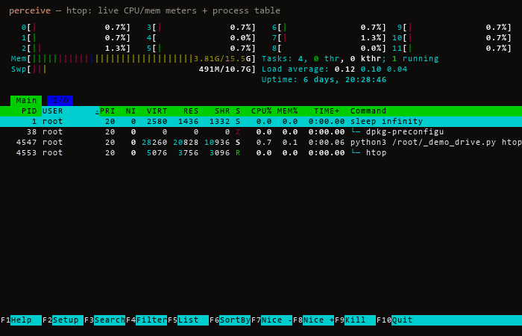Activate F3 Search
The image size is (522, 336).
tap(104, 320)
